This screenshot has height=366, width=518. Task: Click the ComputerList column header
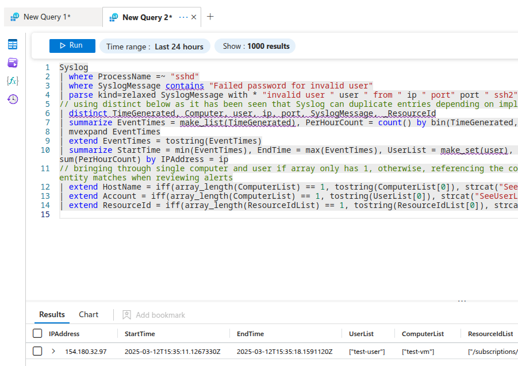[x=423, y=334]
